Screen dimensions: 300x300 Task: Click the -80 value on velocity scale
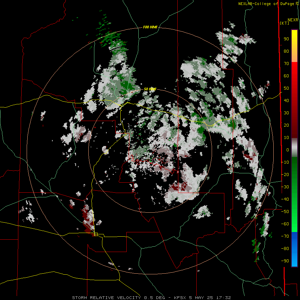pyautogui.click(x=285, y=249)
